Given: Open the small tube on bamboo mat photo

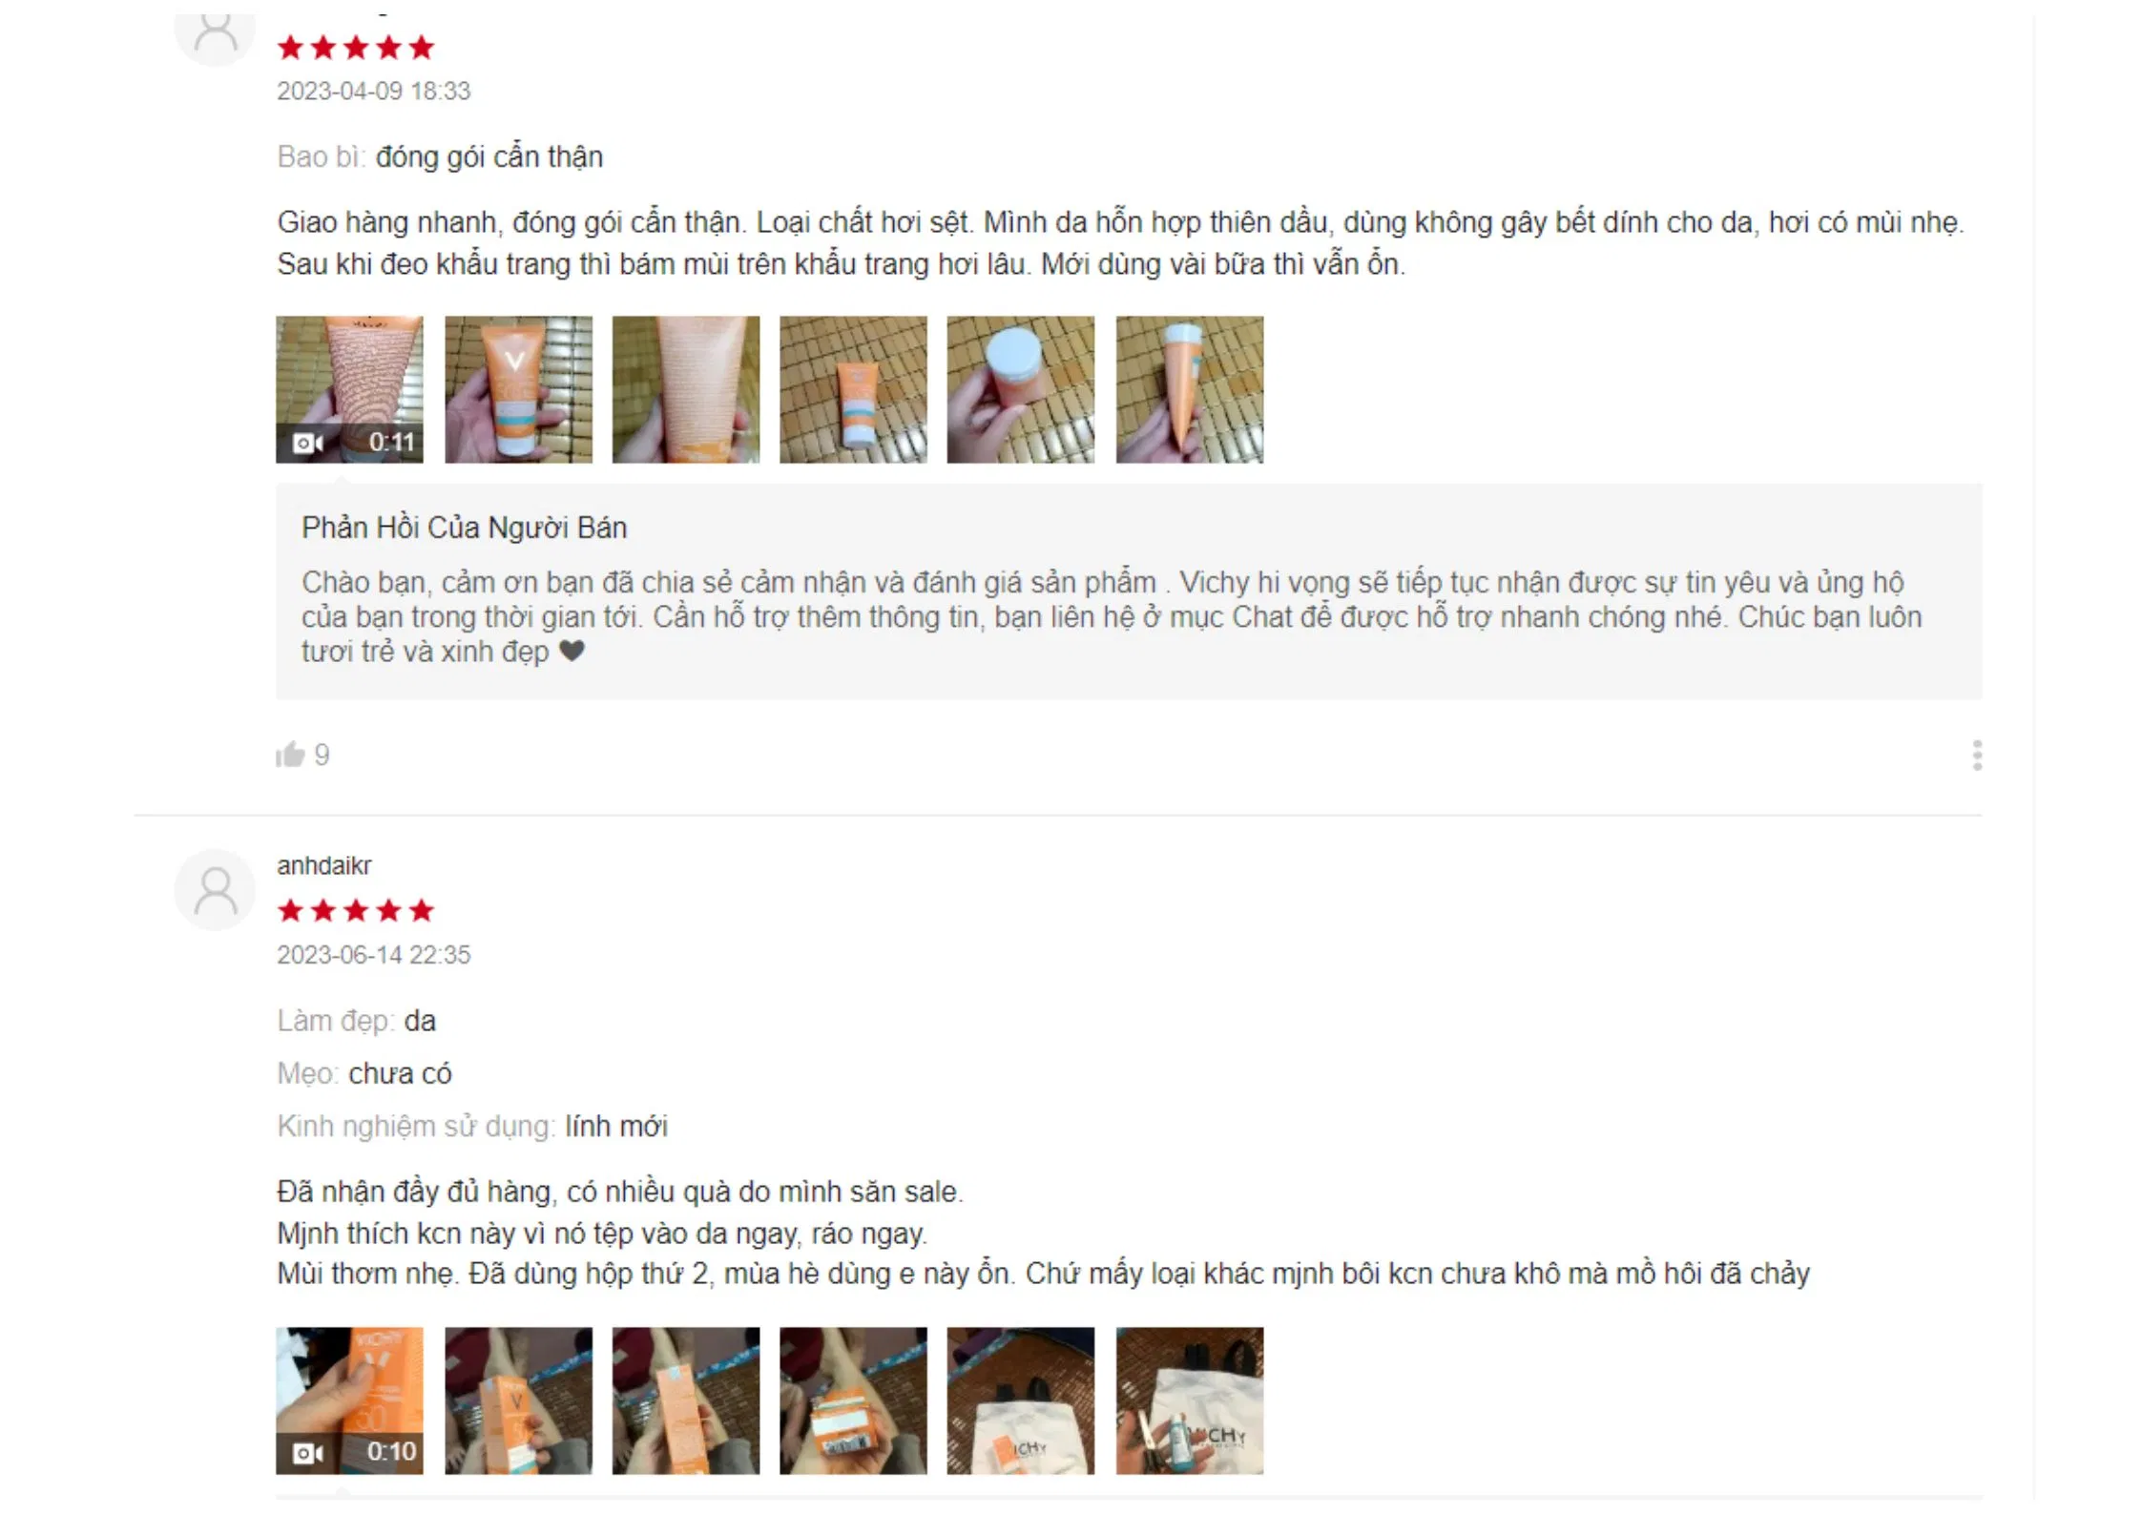Looking at the screenshot, I should (x=853, y=389).
